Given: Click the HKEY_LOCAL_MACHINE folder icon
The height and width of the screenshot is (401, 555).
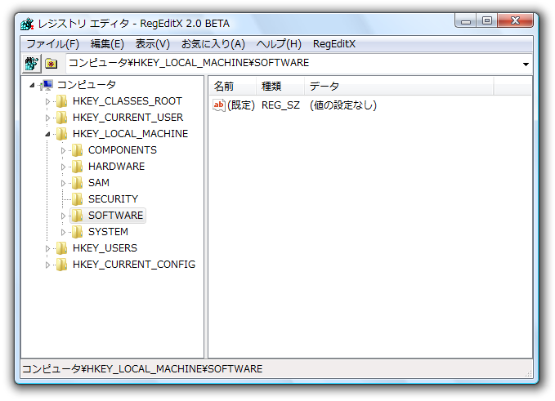Looking at the screenshot, I should pos(62,134).
